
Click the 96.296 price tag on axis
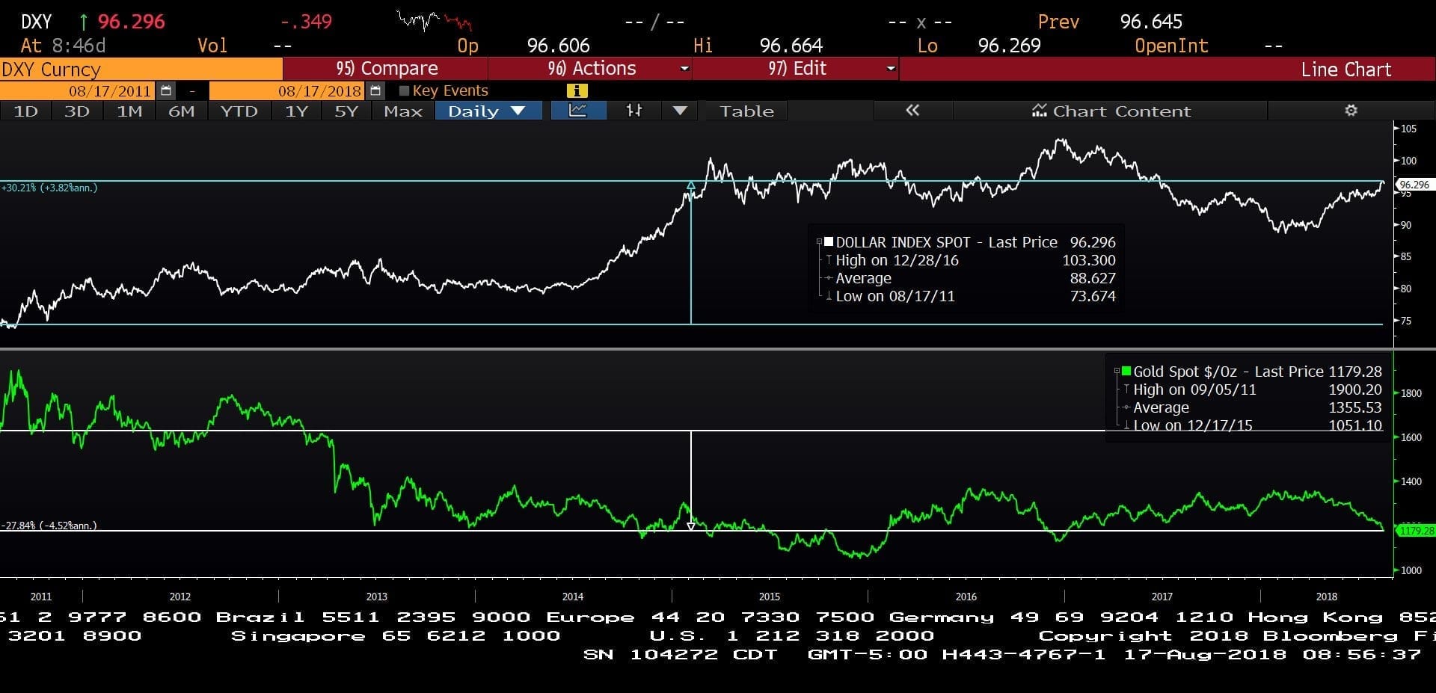(x=1414, y=185)
